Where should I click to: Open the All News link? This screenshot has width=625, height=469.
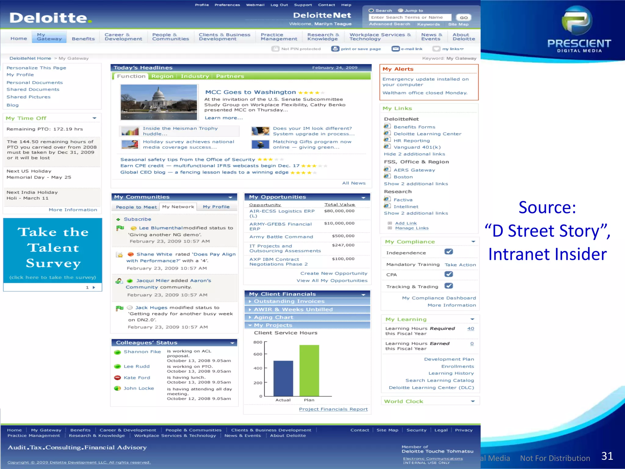click(354, 183)
